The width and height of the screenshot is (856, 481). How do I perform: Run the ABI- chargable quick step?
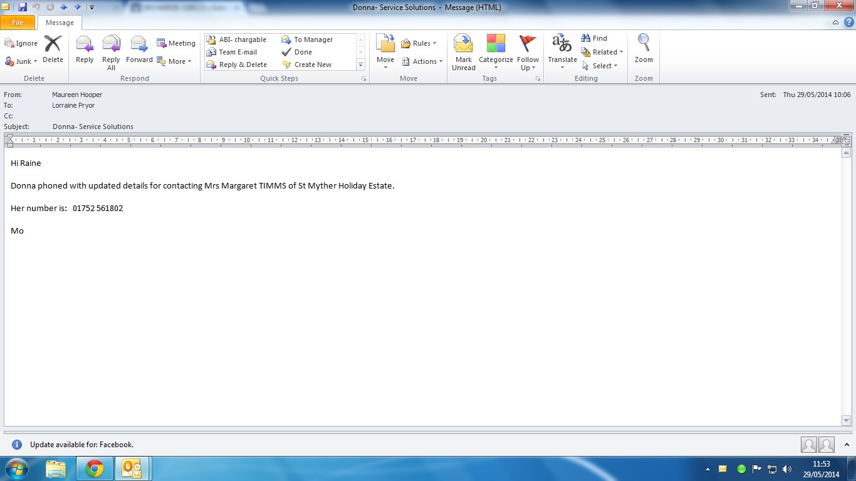(236, 39)
